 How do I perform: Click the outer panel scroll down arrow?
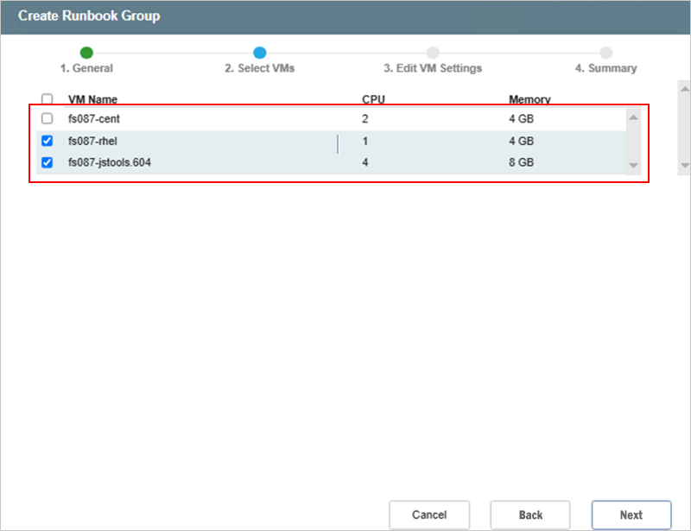pyautogui.click(x=683, y=164)
